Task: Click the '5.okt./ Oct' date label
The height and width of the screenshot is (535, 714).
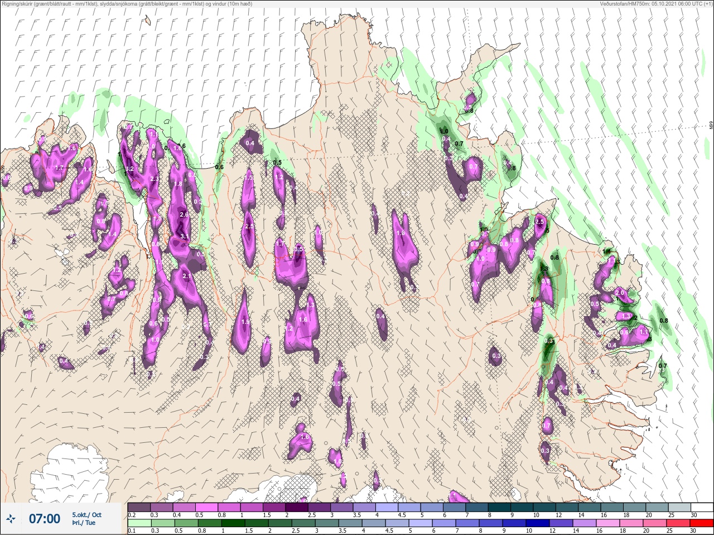Action: point(86,515)
